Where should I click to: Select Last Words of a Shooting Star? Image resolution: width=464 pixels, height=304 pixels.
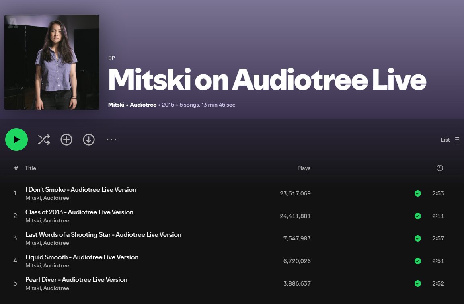coord(103,234)
